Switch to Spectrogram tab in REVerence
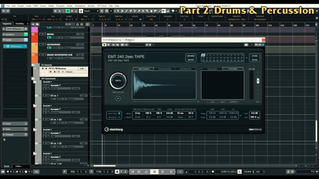 (x=164, y=69)
